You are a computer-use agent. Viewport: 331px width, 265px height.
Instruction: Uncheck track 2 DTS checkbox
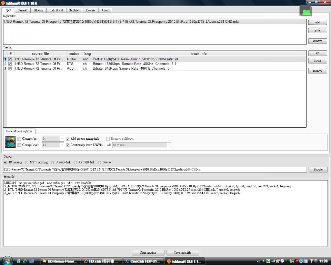[10, 64]
